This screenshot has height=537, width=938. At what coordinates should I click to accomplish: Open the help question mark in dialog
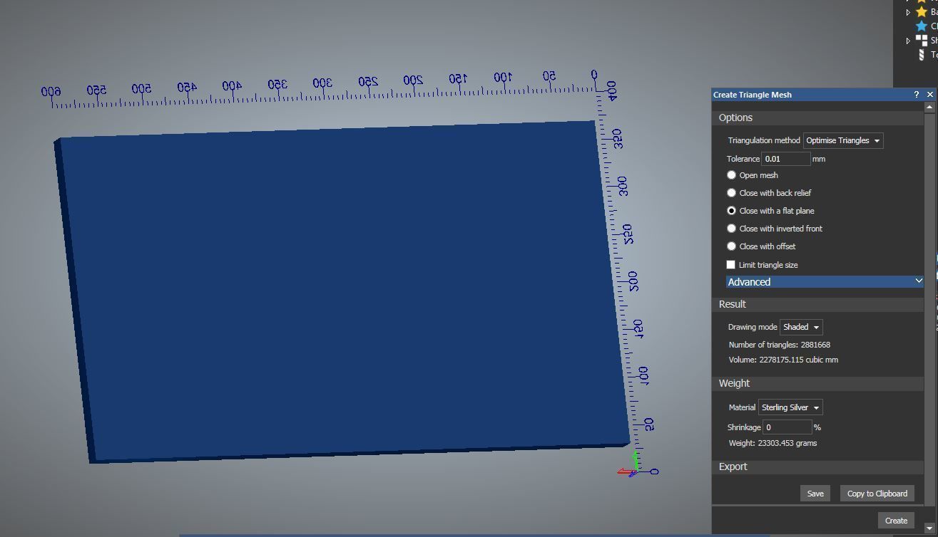pos(917,95)
